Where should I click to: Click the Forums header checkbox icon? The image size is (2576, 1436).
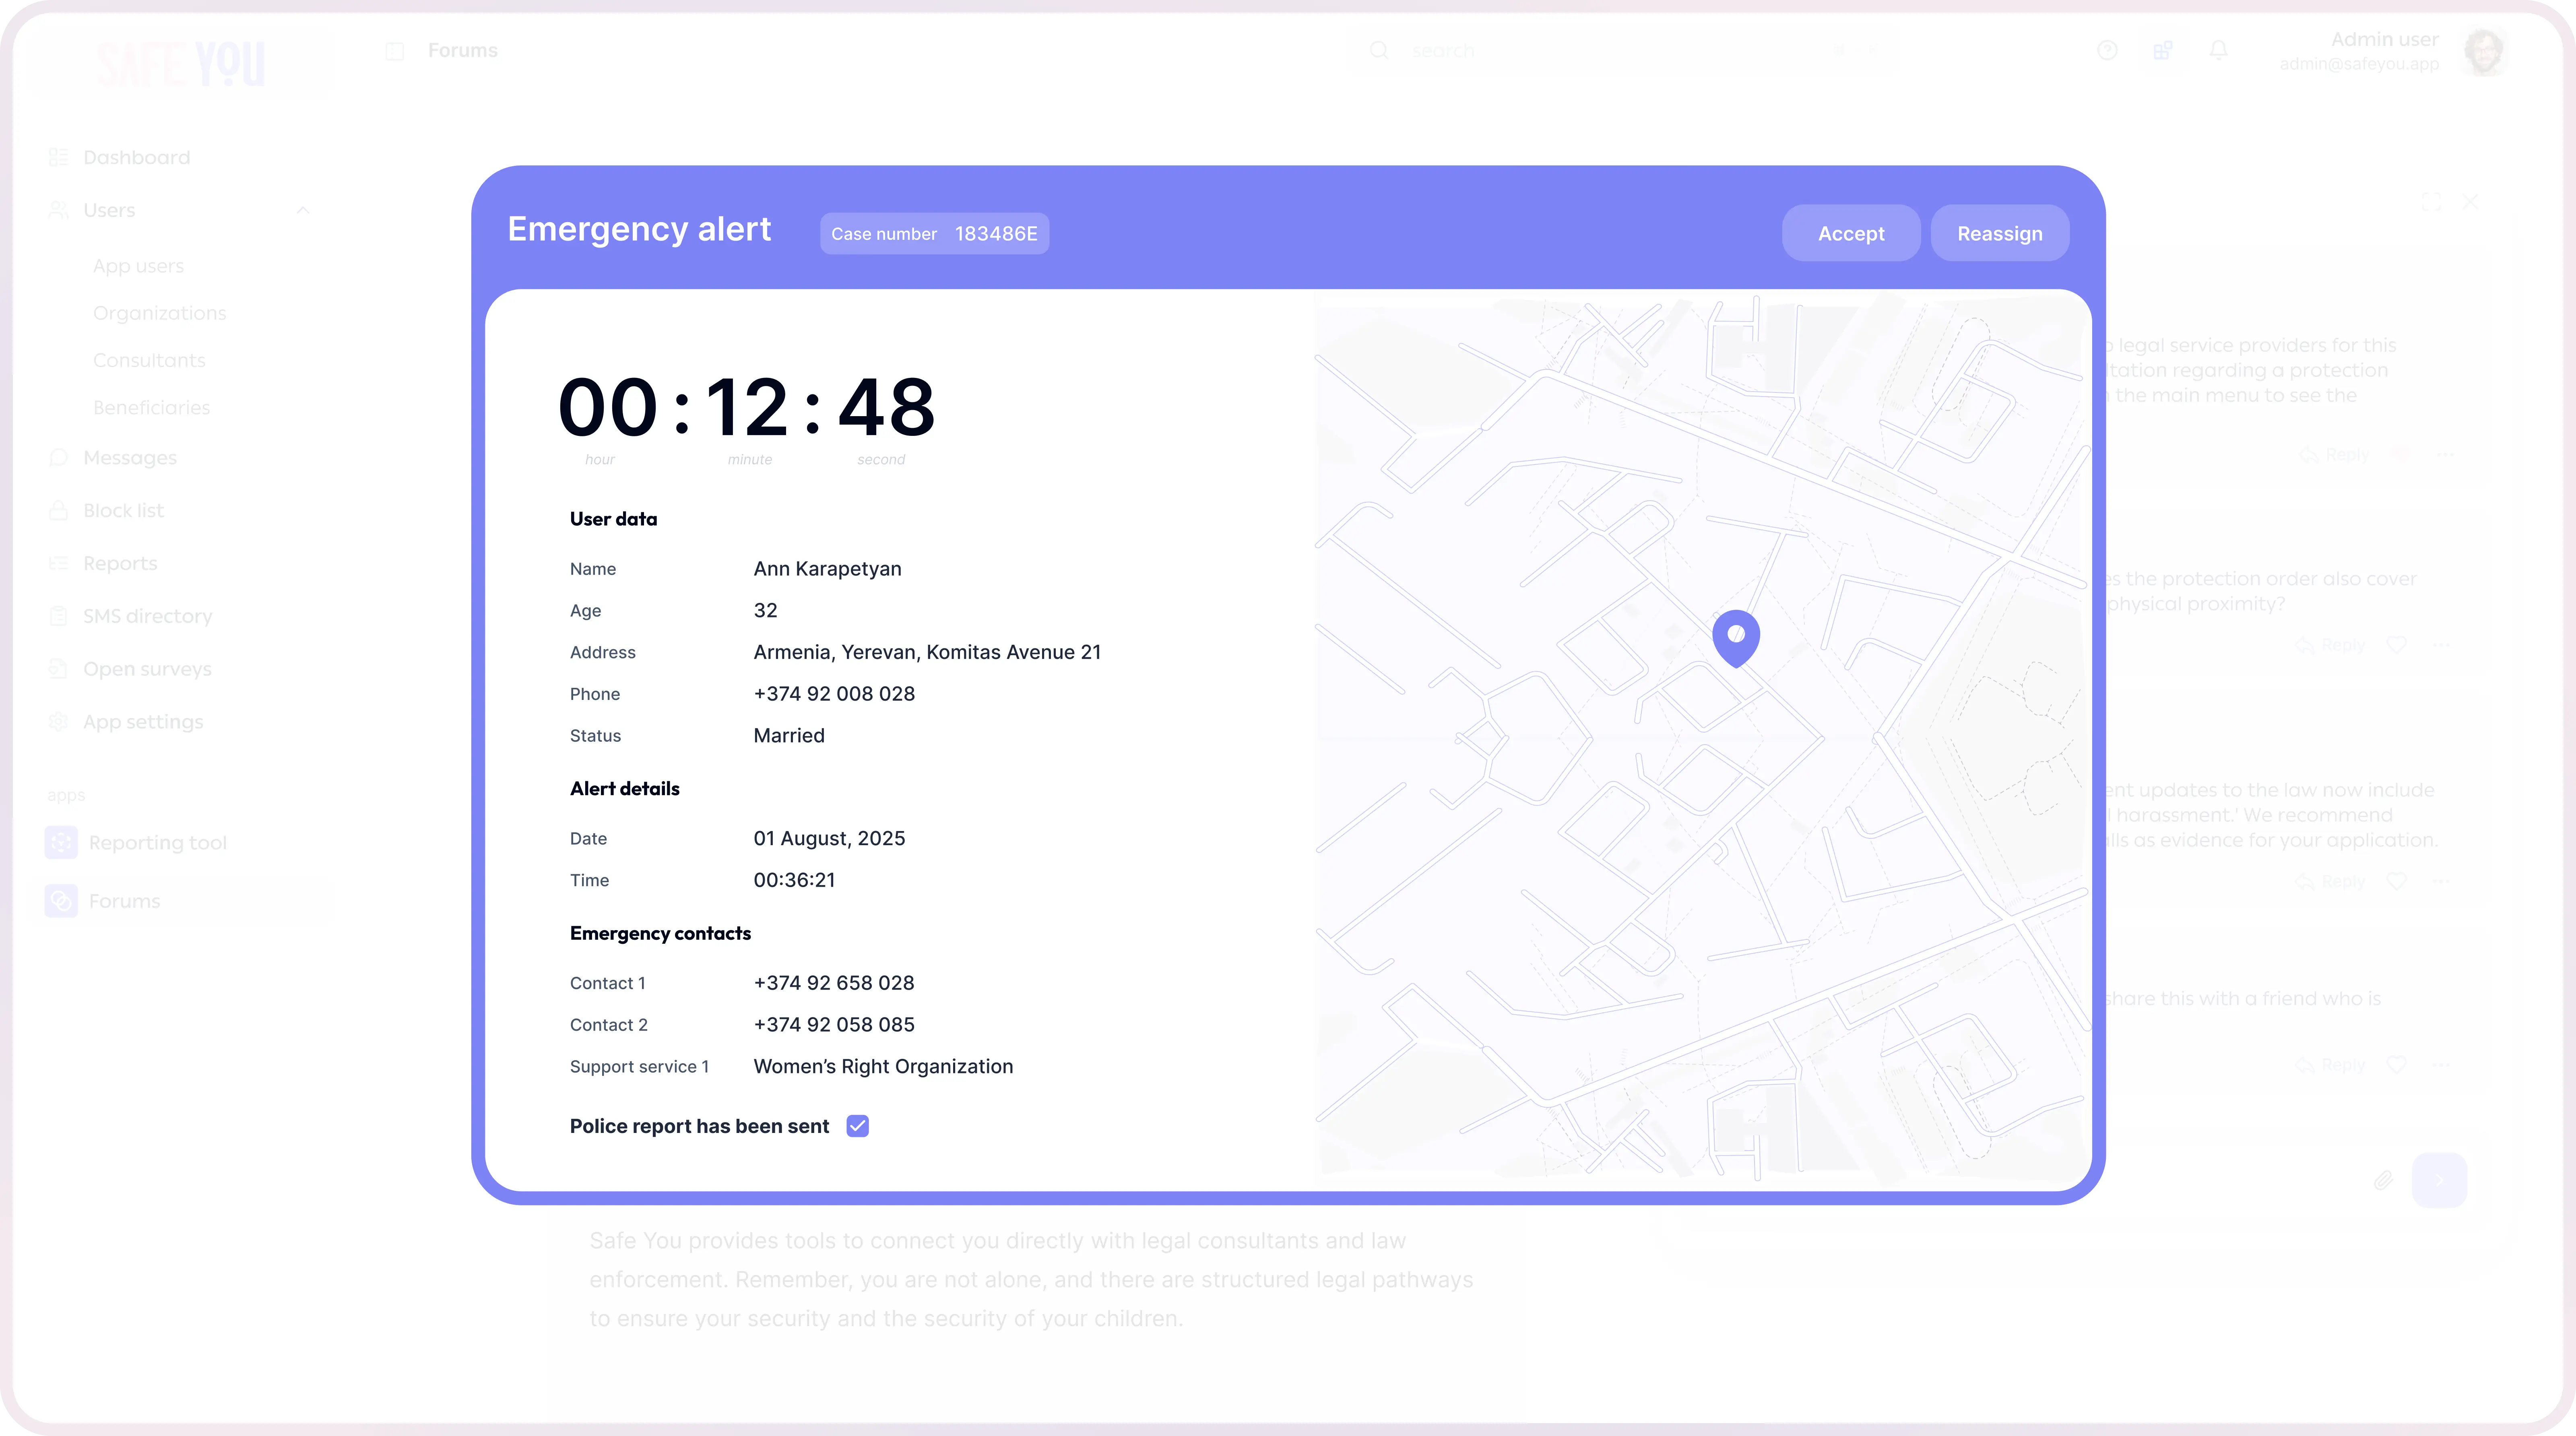(395, 51)
